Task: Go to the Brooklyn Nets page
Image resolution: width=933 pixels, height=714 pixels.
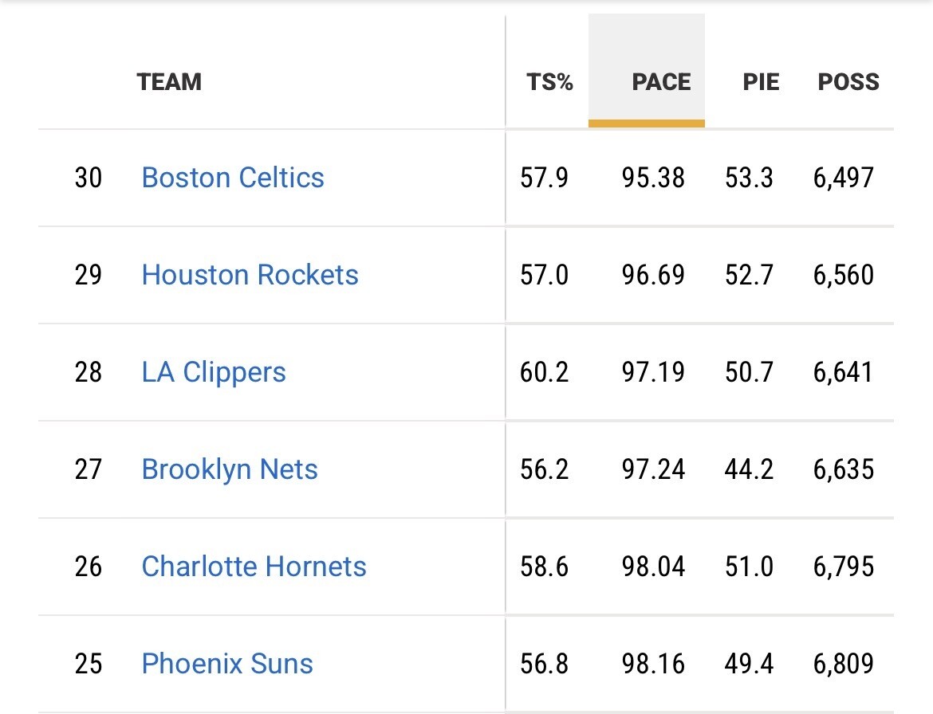Action: click(230, 469)
